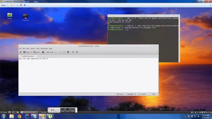Open terminal launcher on Mint panel

tap(16, 112)
